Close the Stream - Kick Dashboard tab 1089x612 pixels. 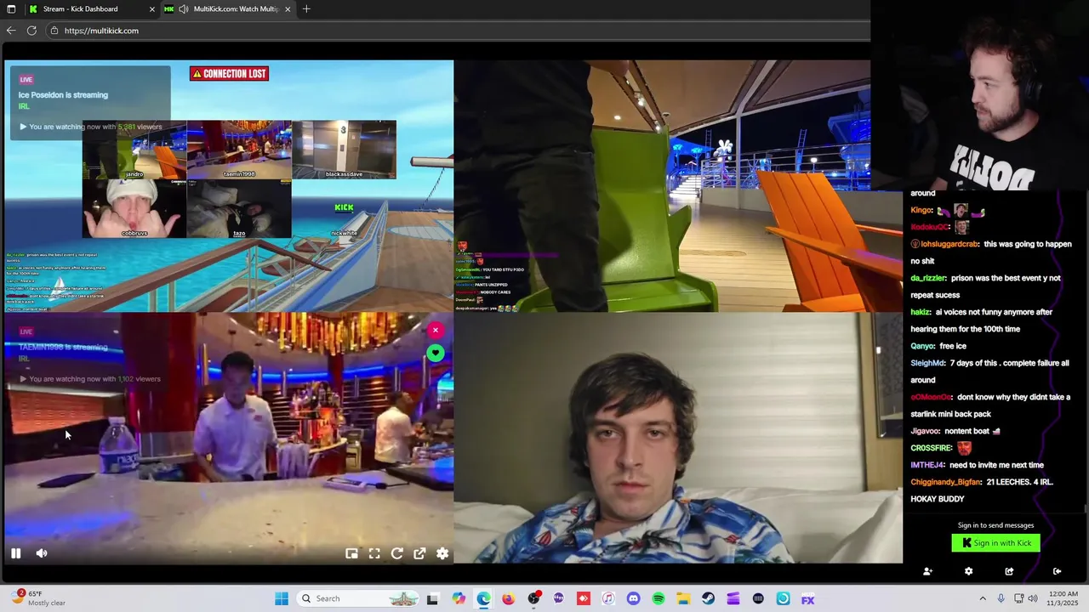click(x=152, y=9)
